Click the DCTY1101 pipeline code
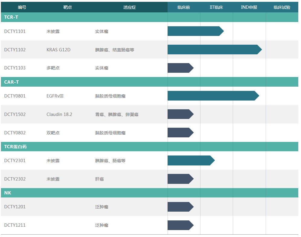This screenshot has height=237, width=301. [x=15, y=31]
